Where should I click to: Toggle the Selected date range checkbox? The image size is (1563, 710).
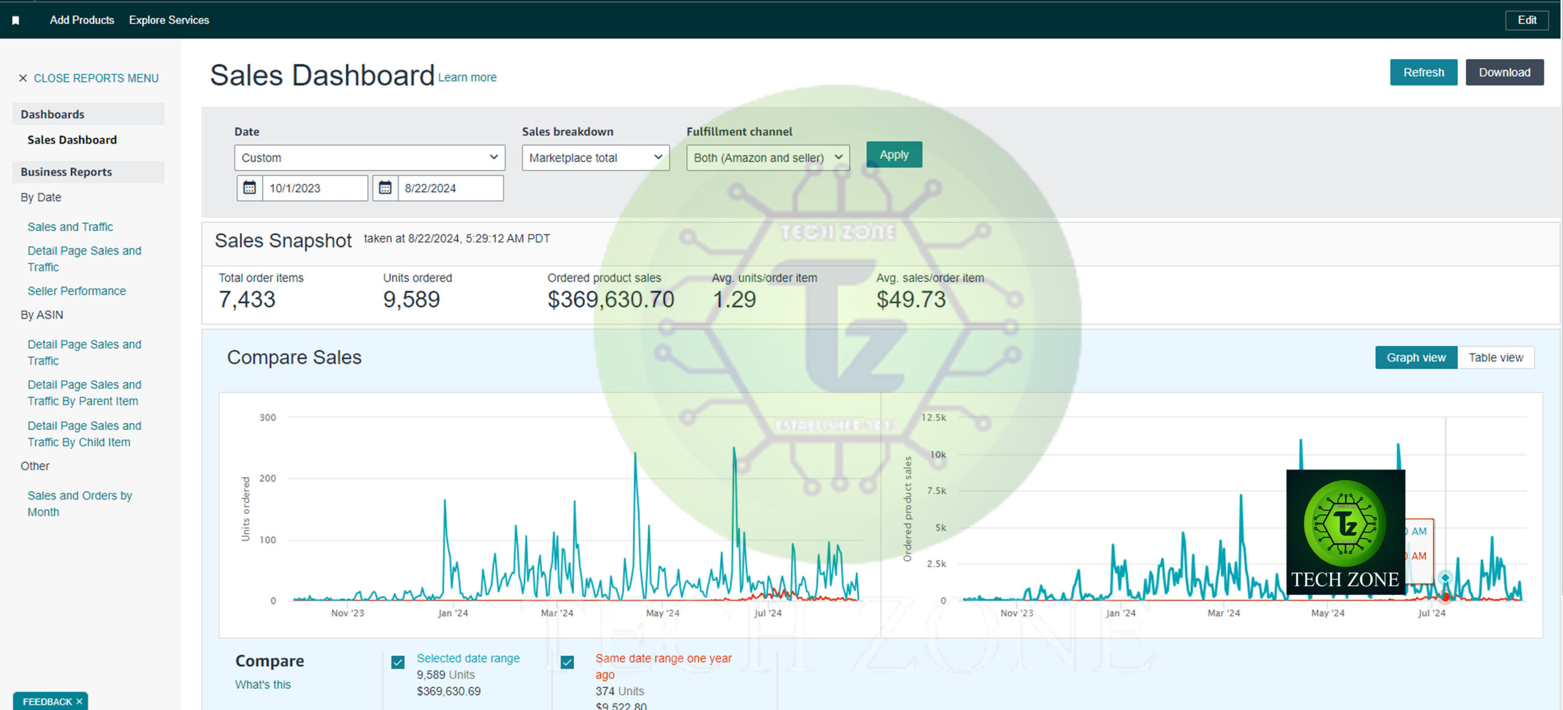[397, 662]
